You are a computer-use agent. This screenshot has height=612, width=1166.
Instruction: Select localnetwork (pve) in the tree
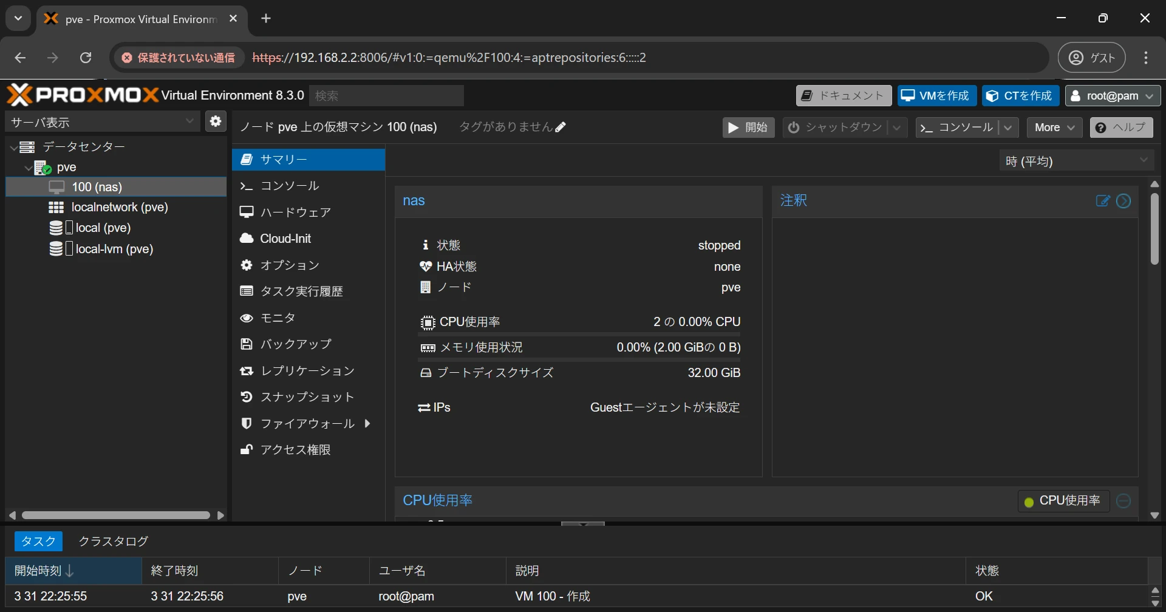pos(116,208)
